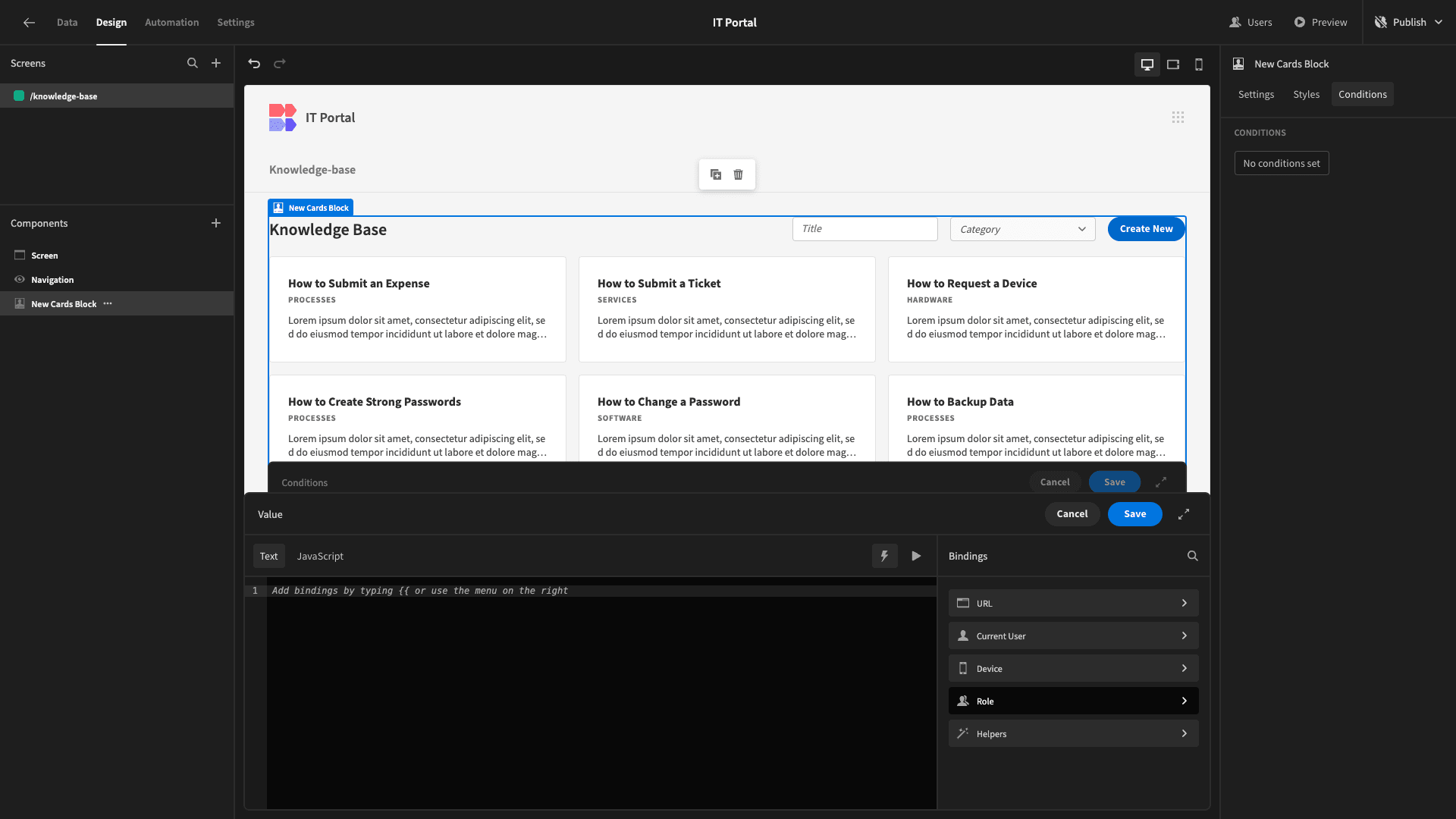Toggle Navigation eye visibility icon
1456x819 pixels.
[20, 280]
